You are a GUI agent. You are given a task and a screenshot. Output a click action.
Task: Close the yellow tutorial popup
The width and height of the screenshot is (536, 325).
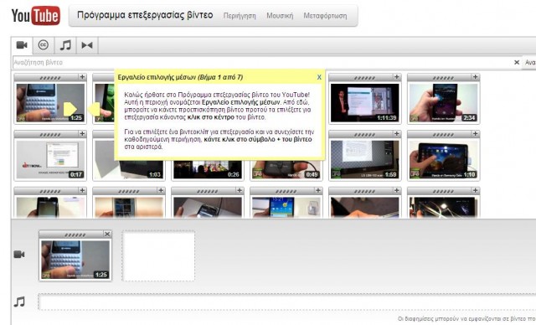point(319,77)
